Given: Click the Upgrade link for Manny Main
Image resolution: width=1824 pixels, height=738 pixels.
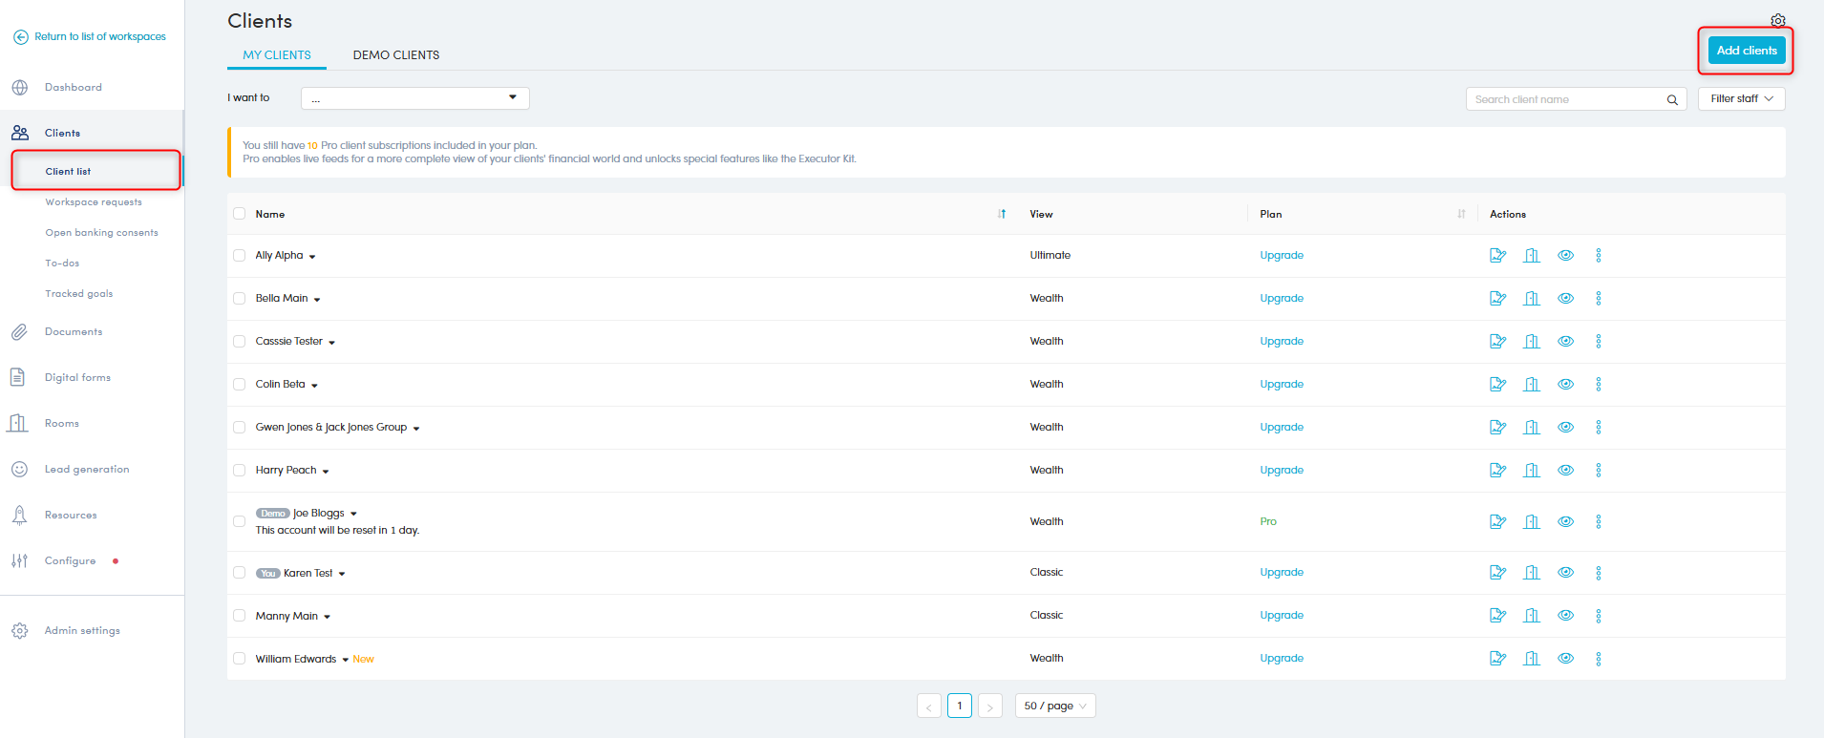Looking at the screenshot, I should [x=1281, y=616].
